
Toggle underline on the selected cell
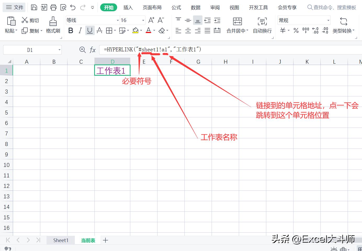tap(90, 30)
